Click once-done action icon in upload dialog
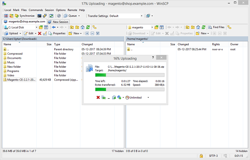The width and height of the screenshot is (250, 160). 119,97
